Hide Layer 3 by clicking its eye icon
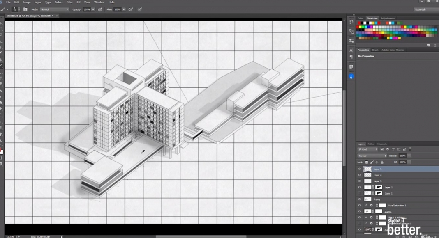The image size is (439, 238). coord(360,181)
